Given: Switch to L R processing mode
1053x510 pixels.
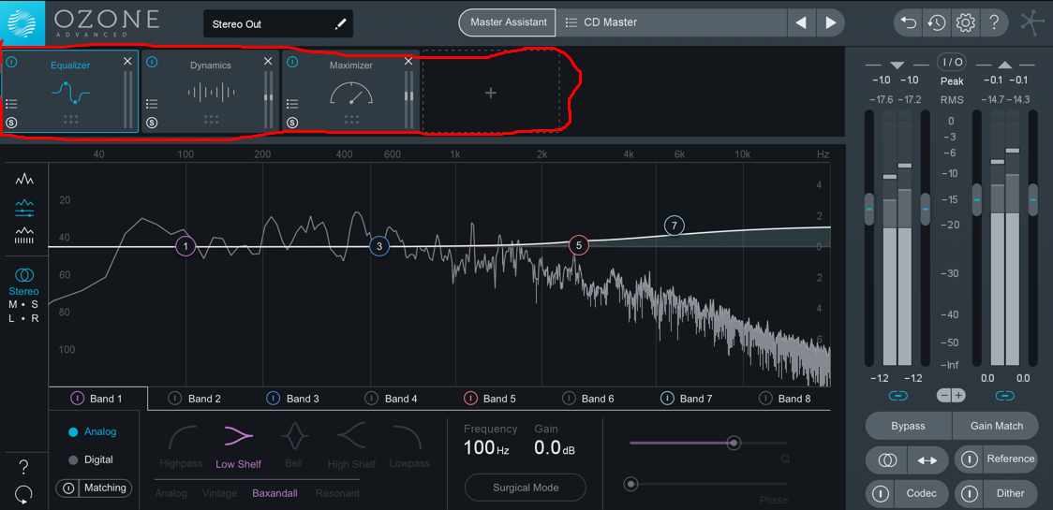Looking at the screenshot, I should coord(23,318).
